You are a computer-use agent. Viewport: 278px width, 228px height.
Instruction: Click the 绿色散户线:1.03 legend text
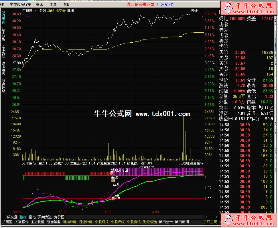139,163
